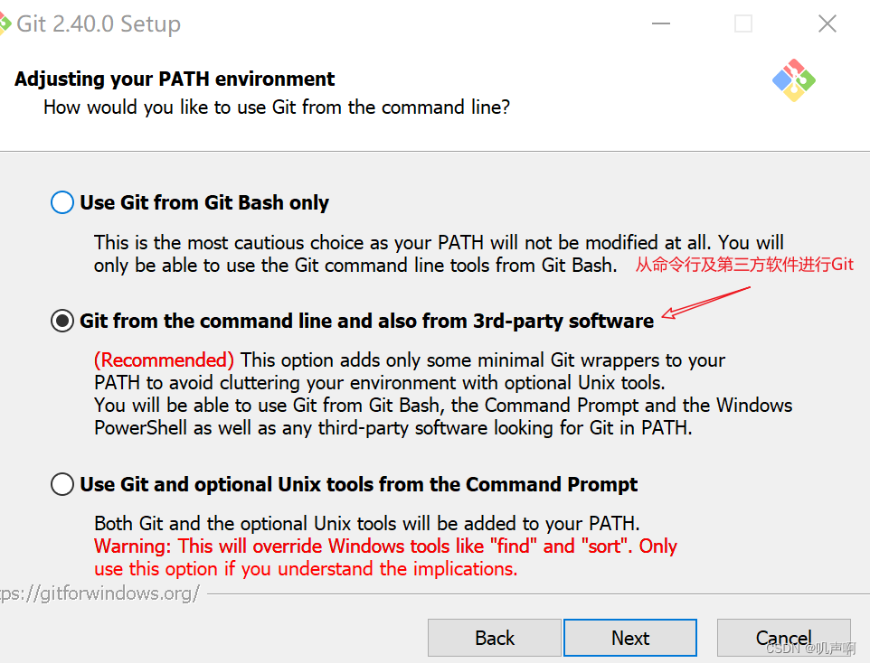Click the Back button

494,638
